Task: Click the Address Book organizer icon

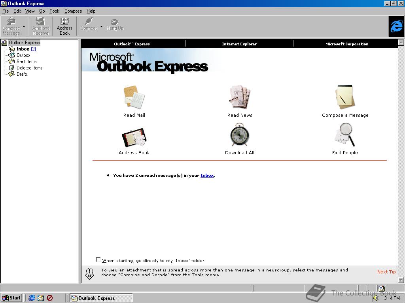Action: pyautogui.click(x=134, y=137)
